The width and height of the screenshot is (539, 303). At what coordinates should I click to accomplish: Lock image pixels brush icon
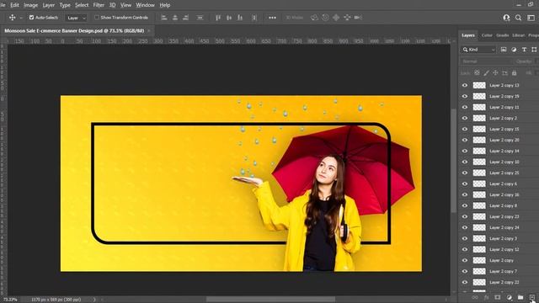[487, 73]
